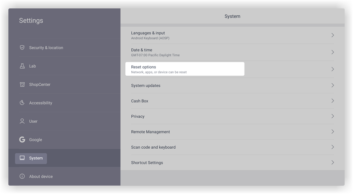
Task: Click 'GMT-07:00 Pacific Daylight Time' text
Action: [x=155, y=55]
